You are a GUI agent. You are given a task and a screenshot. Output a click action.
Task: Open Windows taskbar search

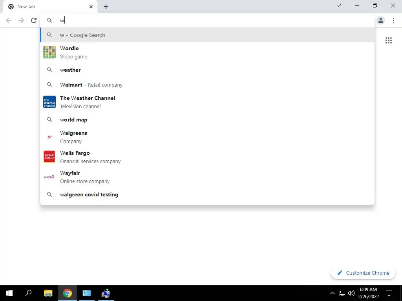tap(28, 293)
